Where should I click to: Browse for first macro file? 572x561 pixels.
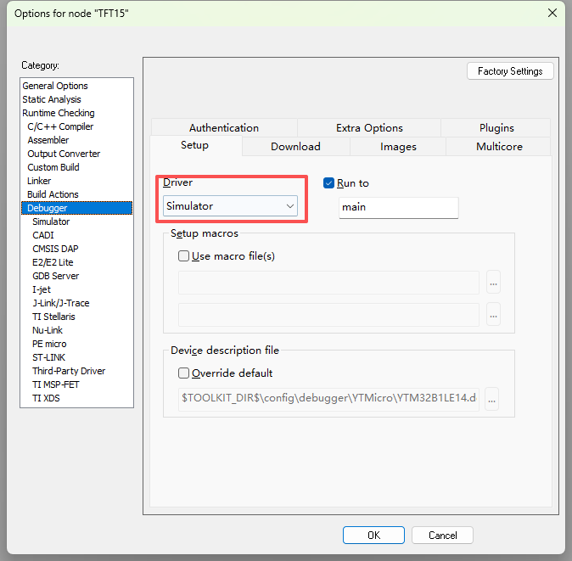point(493,283)
